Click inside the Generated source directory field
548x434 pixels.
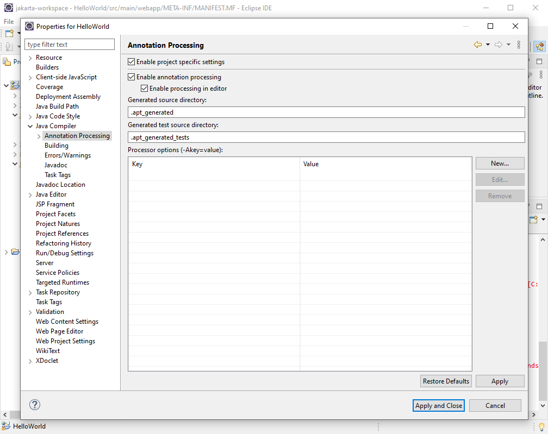pyautogui.click(x=326, y=112)
